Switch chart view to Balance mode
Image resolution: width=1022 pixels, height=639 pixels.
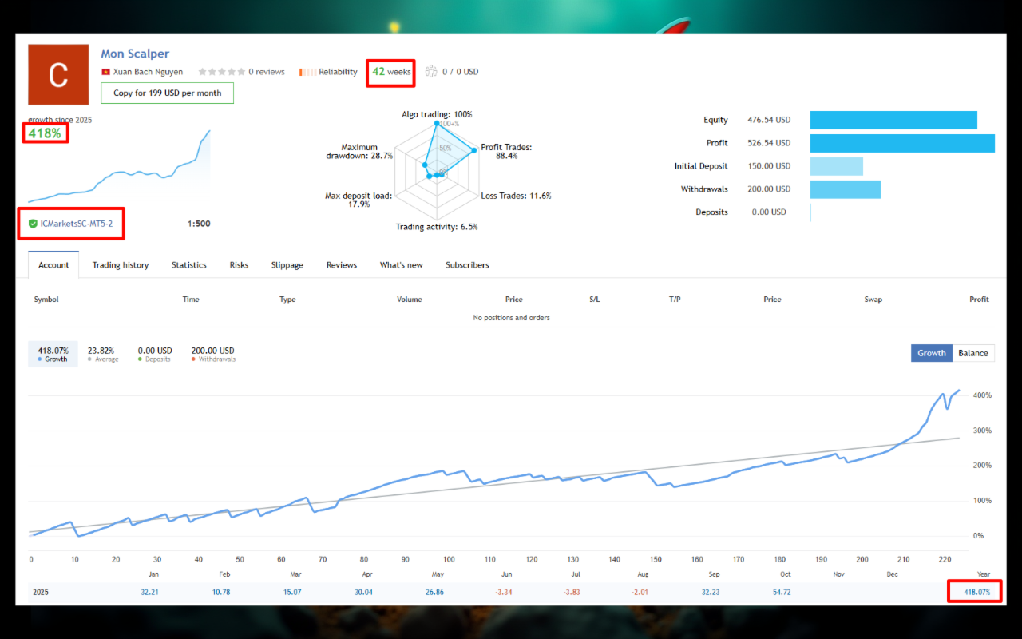[x=974, y=352]
